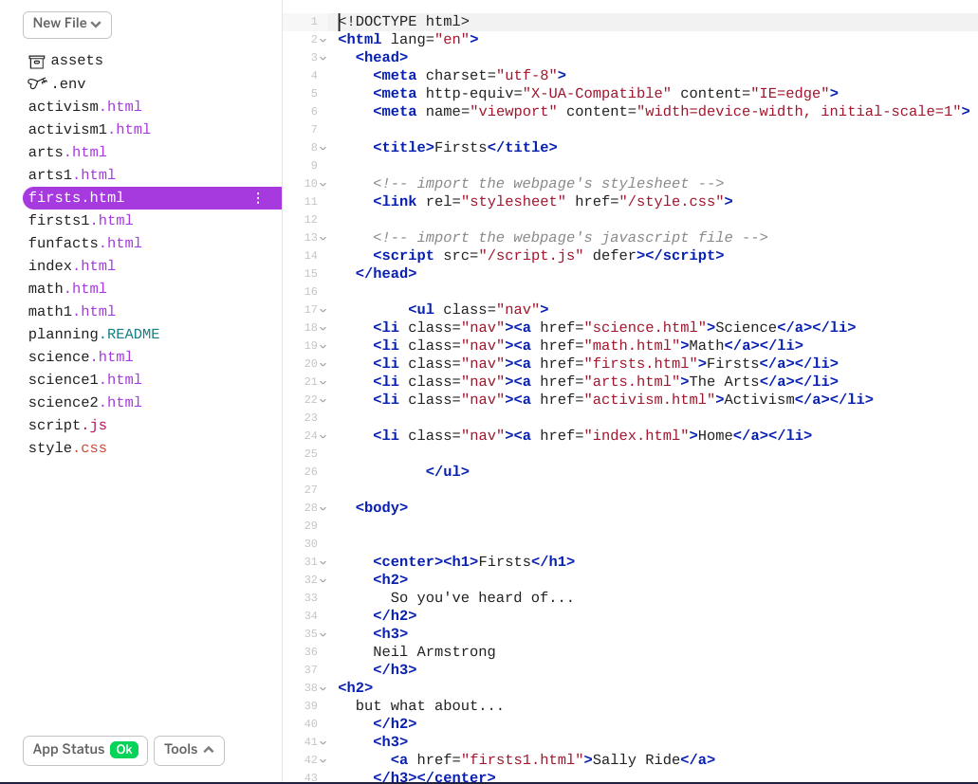Select arts.html file

tap(67, 152)
